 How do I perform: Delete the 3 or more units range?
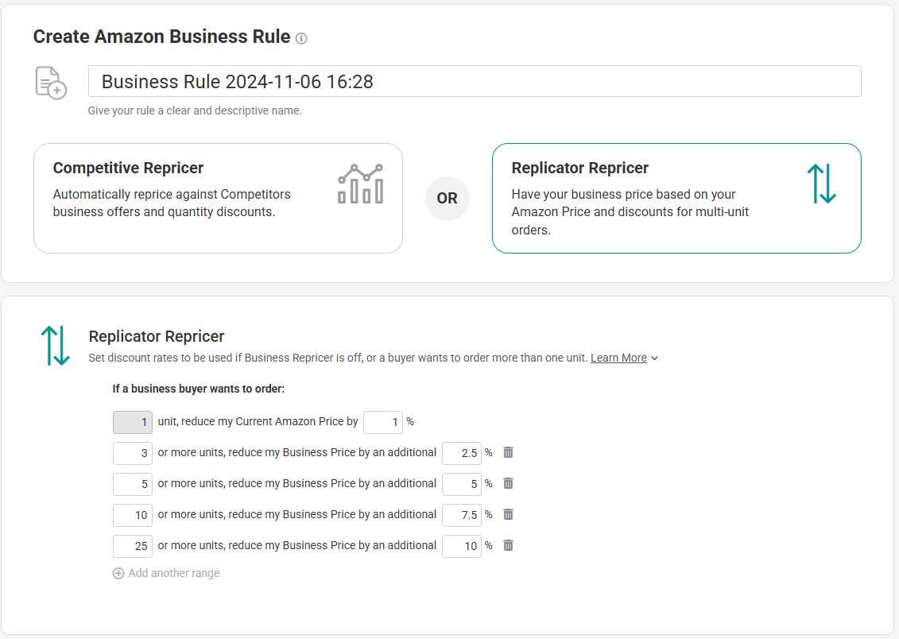coord(508,452)
